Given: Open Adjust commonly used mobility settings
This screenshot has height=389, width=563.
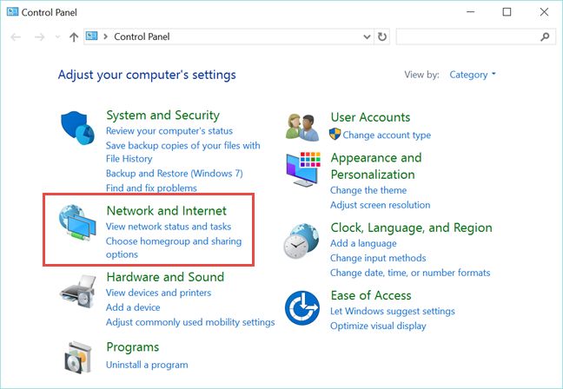Looking at the screenshot, I should [190, 322].
